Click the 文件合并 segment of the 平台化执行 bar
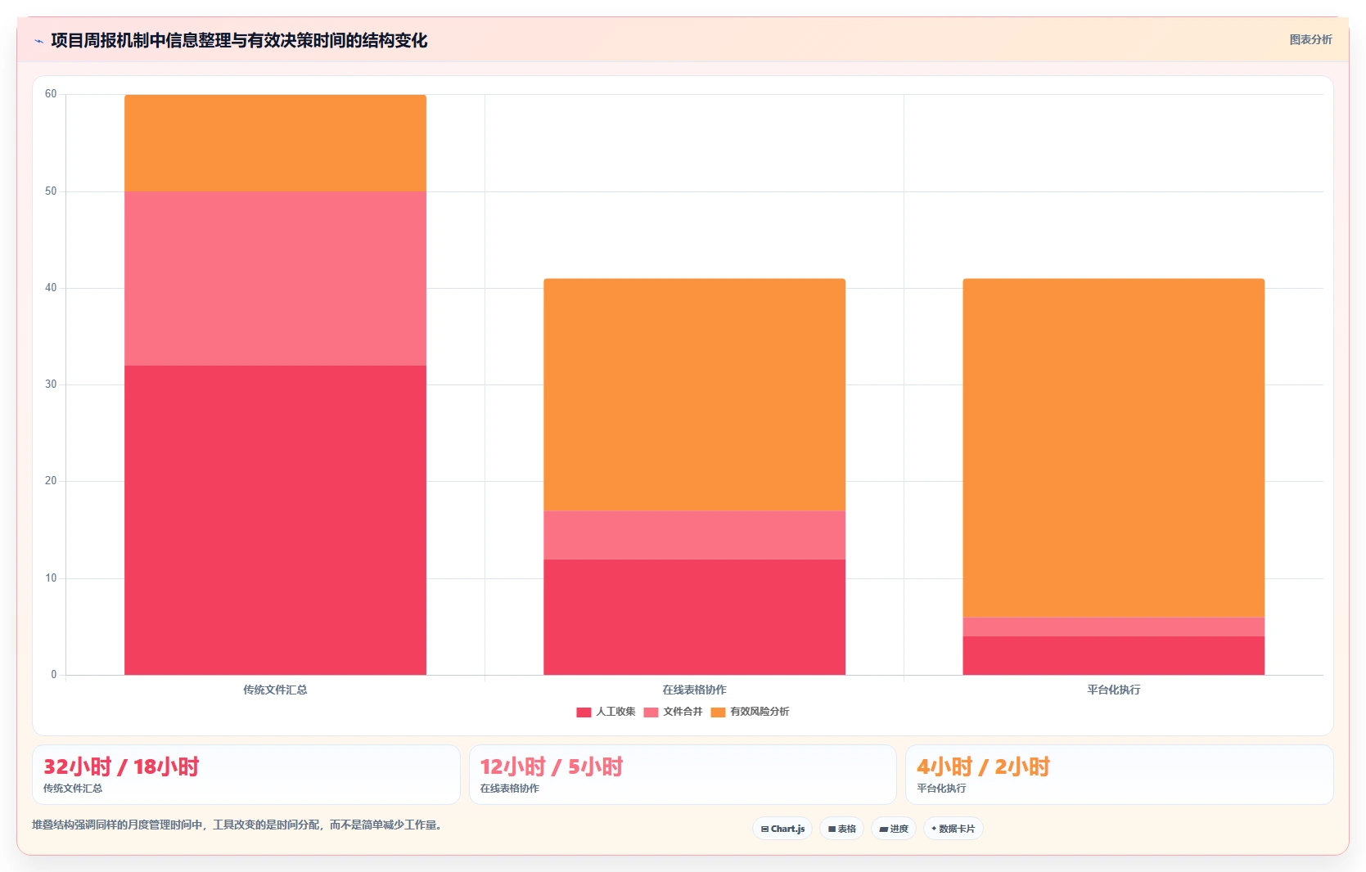This screenshot has width=1366, height=872. (1113, 627)
